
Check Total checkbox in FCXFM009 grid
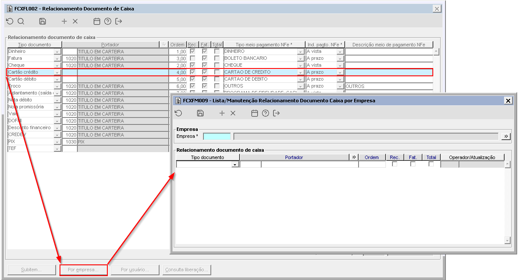[x=431, y=164]
